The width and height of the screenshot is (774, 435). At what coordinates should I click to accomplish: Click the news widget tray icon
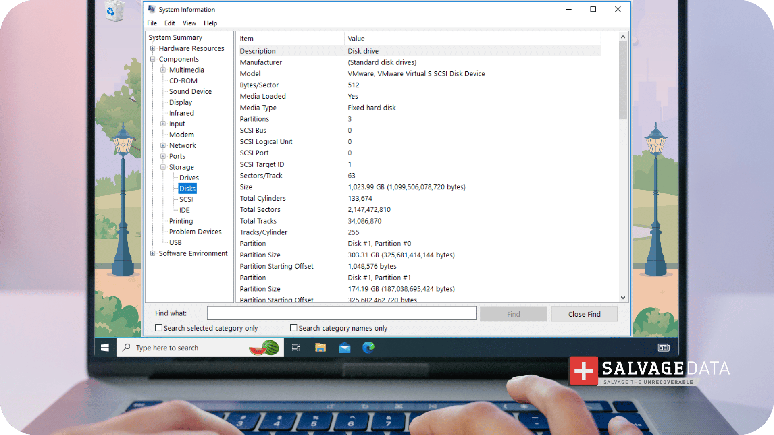(663, 348)
